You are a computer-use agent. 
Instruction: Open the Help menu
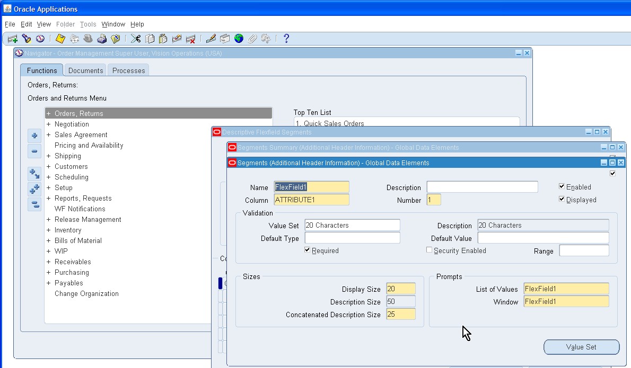[137, 24]
